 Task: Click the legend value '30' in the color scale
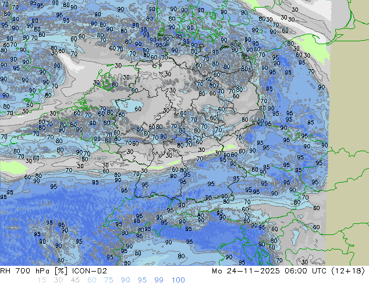click(x=58, y=280)
